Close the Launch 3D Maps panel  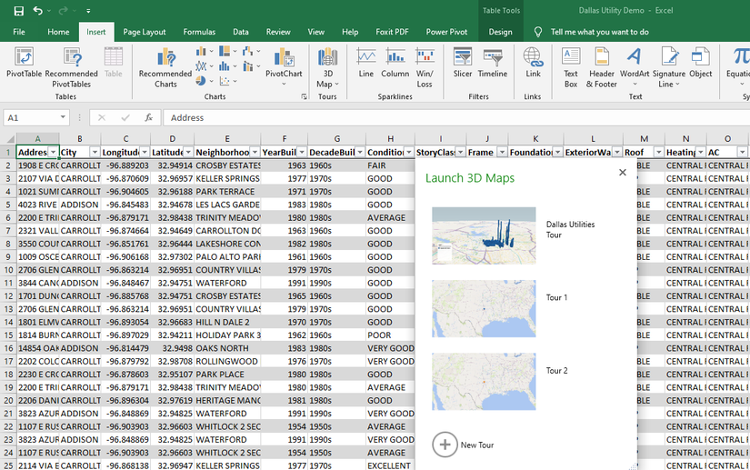click(623, 172)
